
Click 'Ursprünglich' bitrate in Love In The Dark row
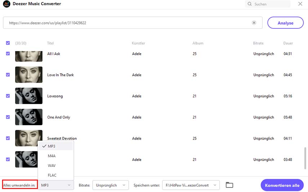264,75
